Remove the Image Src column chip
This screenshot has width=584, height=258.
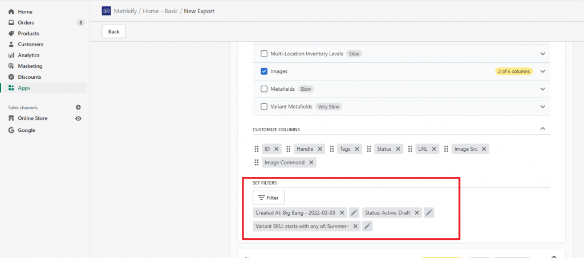pos(484,149)
